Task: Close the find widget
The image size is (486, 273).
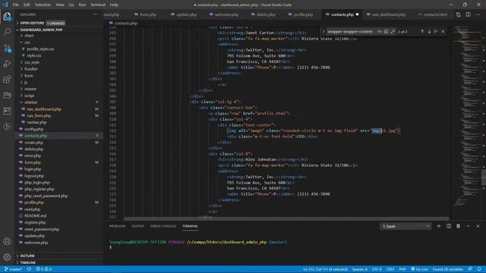Action: point(443,32)
